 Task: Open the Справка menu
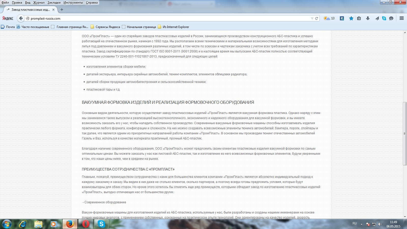pyautogui.click(x=92, y=3)
